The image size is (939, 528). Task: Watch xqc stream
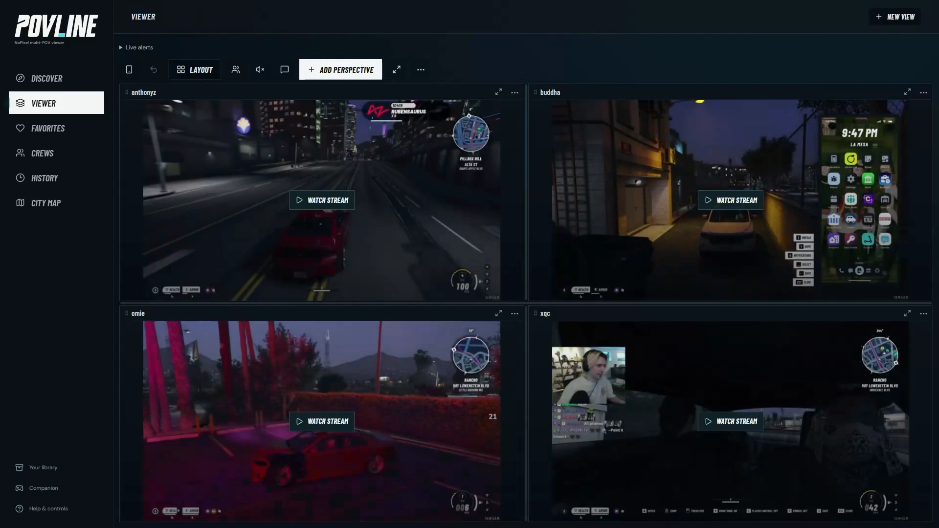tap(731, 421)
